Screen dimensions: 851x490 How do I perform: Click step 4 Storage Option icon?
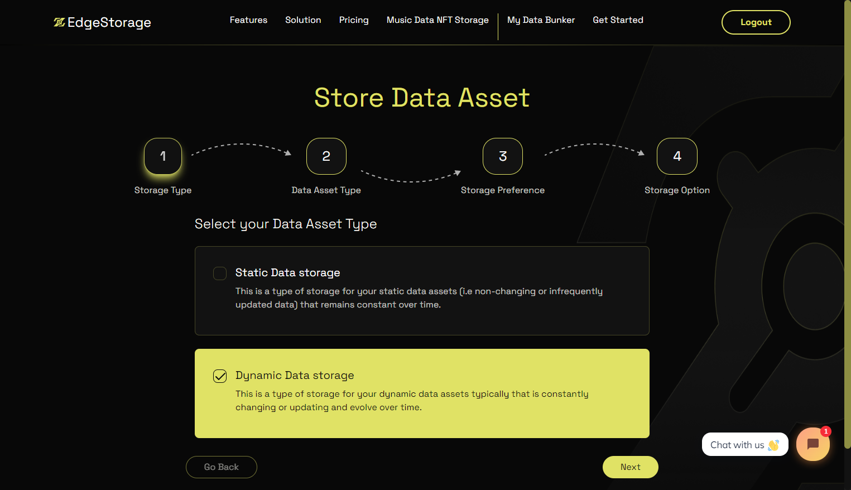pyautogui.click(x=677, y=156)
